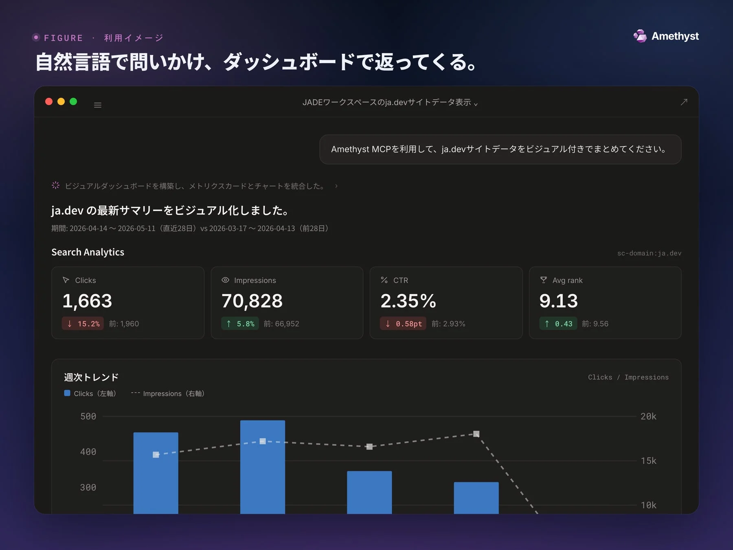The width and height of the screenshot is (733, 550).
Task: Click the Avg rank trophy icon
Action: tap(543, 280)
